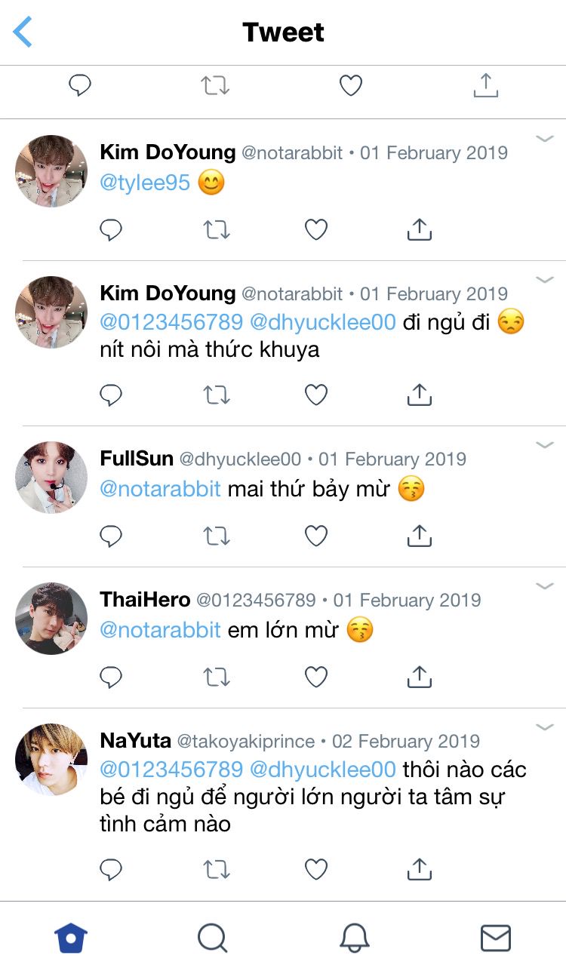Like Kim DoYoung's đi ngủ đi tweet

coord(315,395)
